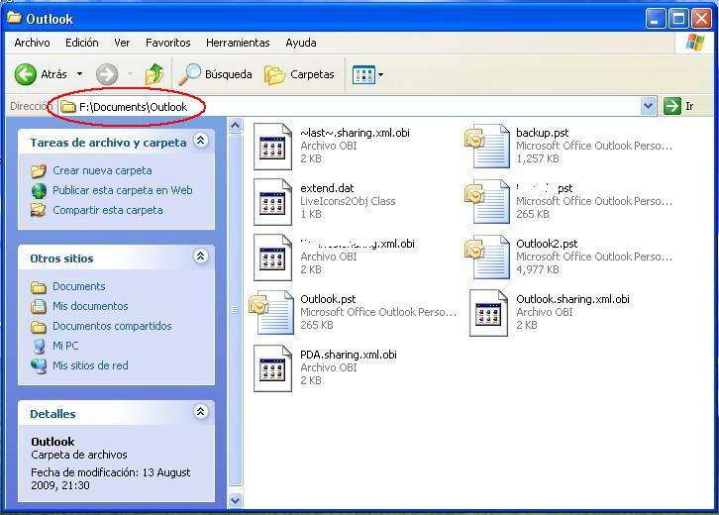Click the green Ir go button
Viewport: 719px width, 515px height.
pos(678,106)
